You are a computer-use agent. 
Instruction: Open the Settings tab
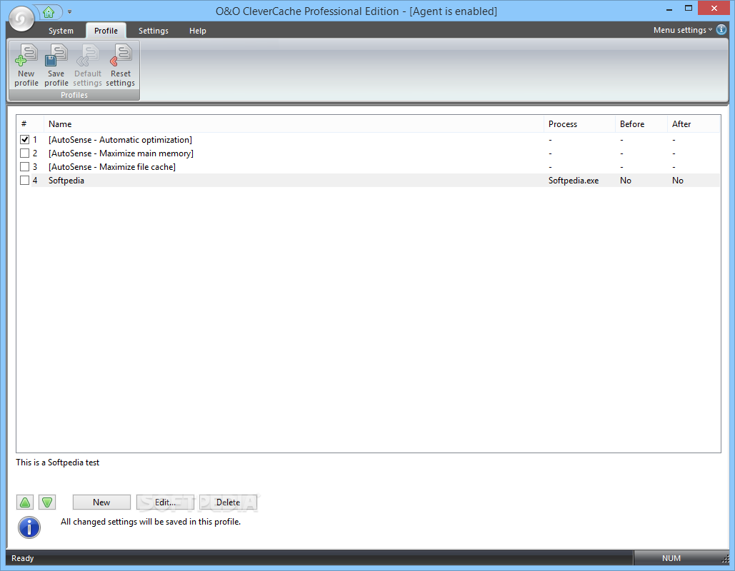tap(154, 31)
